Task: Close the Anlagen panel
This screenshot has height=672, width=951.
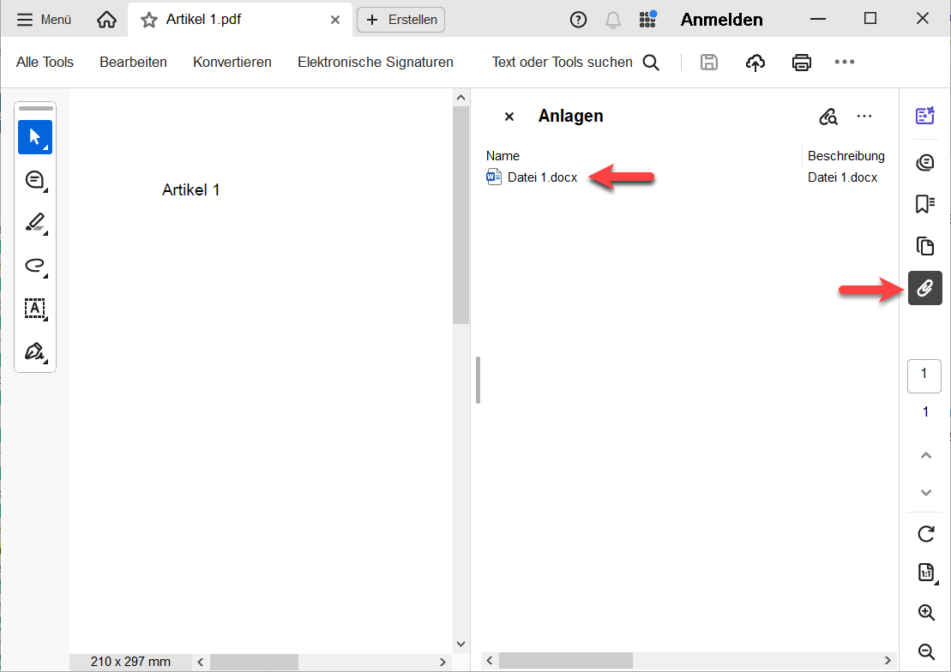Action: click(509, 117)
